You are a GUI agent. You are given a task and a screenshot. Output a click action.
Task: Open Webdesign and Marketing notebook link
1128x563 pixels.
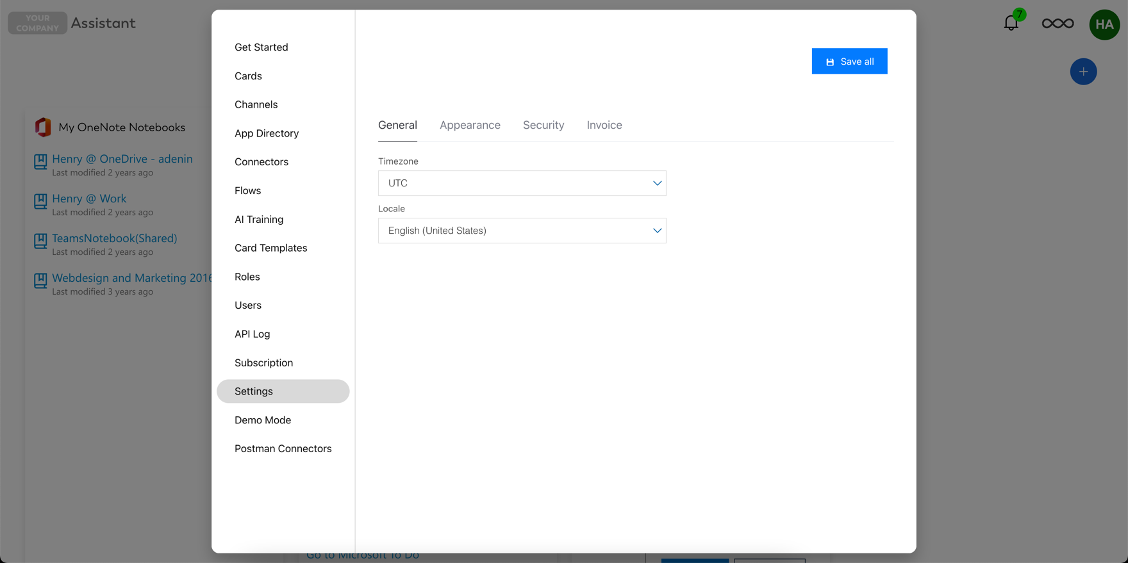point(131,278)
